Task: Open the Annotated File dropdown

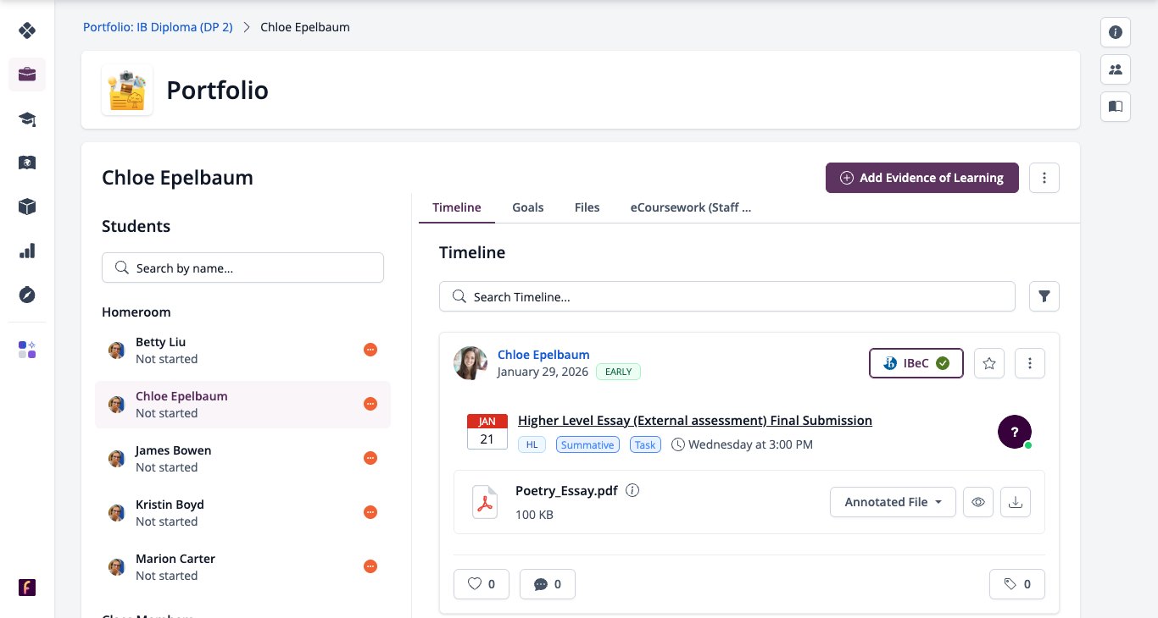Action: pyautogui.click(x=893, y=502)
